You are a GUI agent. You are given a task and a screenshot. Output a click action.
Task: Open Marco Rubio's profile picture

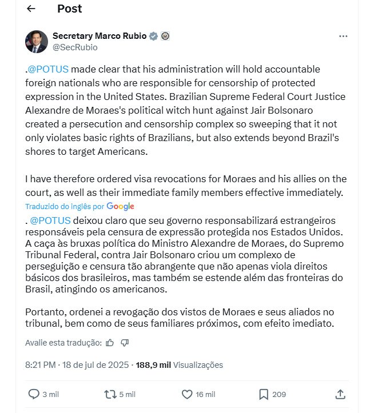(x=37, y=42)
